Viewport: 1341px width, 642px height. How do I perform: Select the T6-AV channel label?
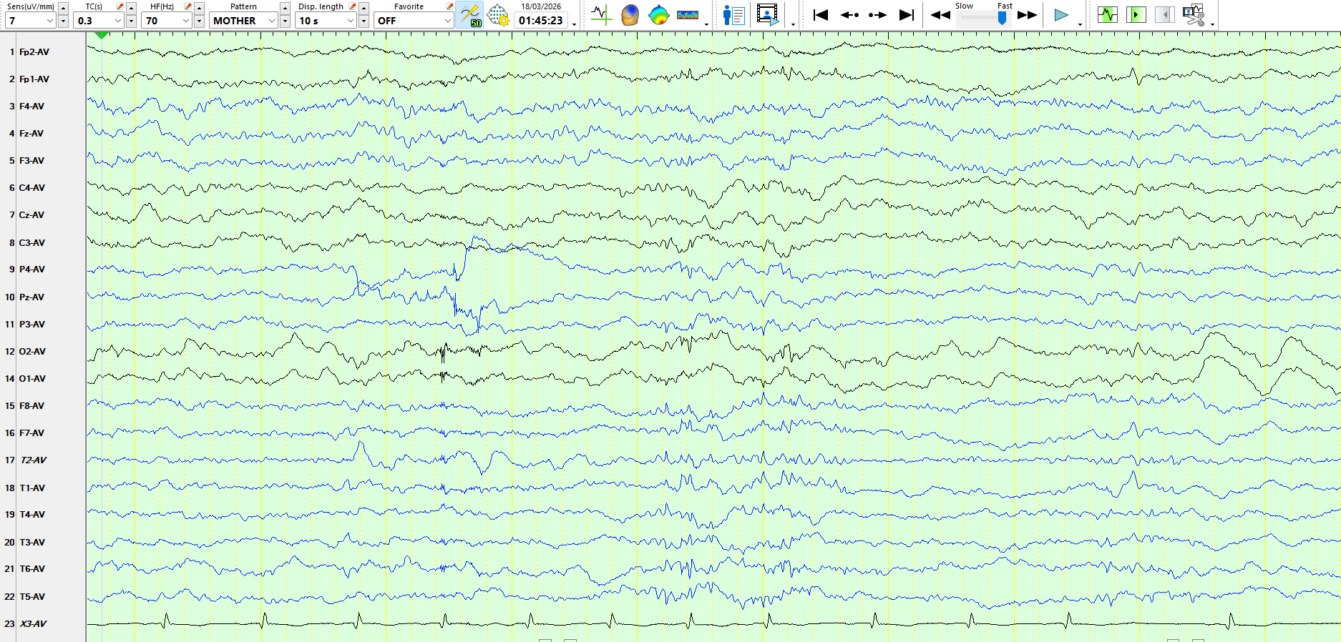[32, 569]
